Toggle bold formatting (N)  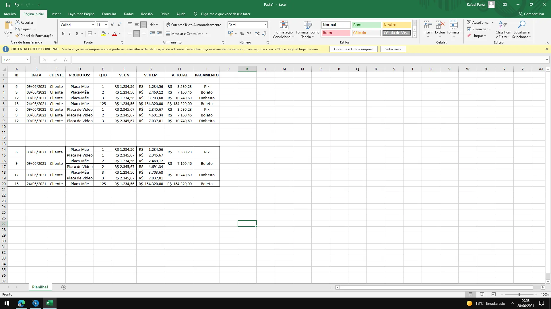tap(63, 33)
